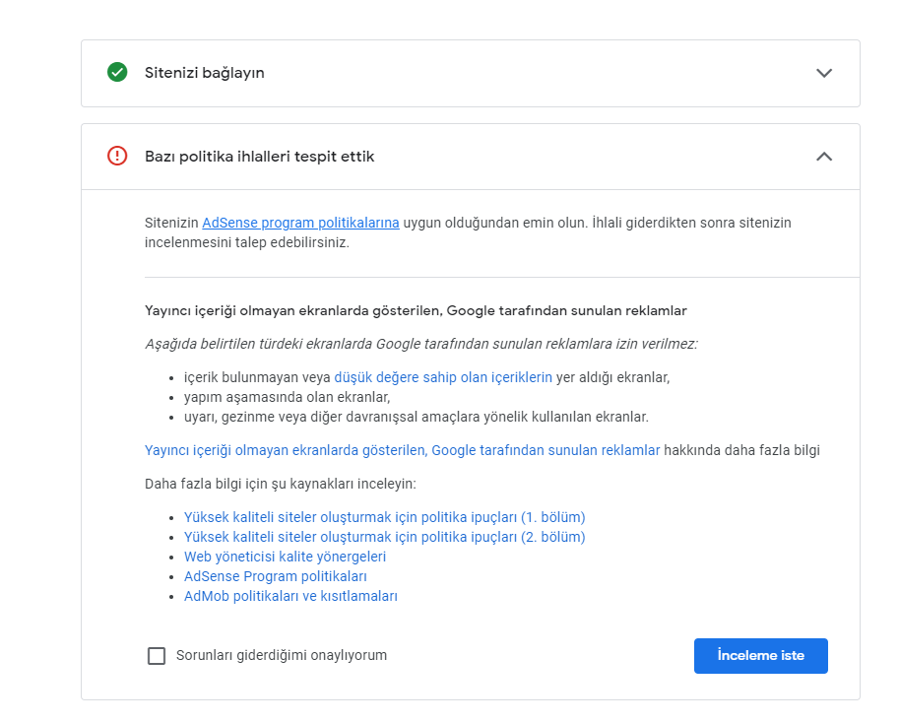Open AdMob politikaları ve kısıtlamaları link
This screenshot has width=899, height=723.
pyautogui.click(x=290, y=596)
